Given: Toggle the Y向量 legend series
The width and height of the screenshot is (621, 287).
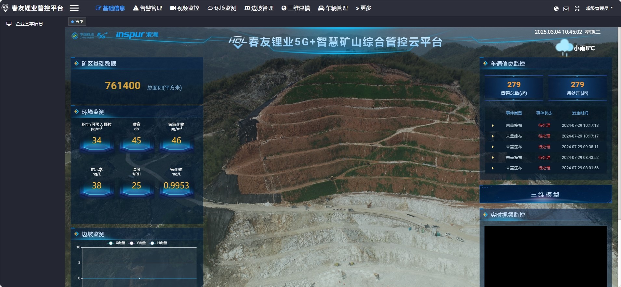Looking at the screenshot, I should coord(138,243).
